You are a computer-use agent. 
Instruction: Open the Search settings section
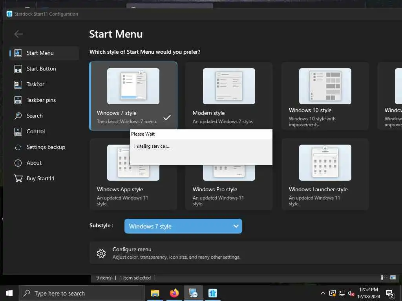pyautogui.click(x=44, y=116)
